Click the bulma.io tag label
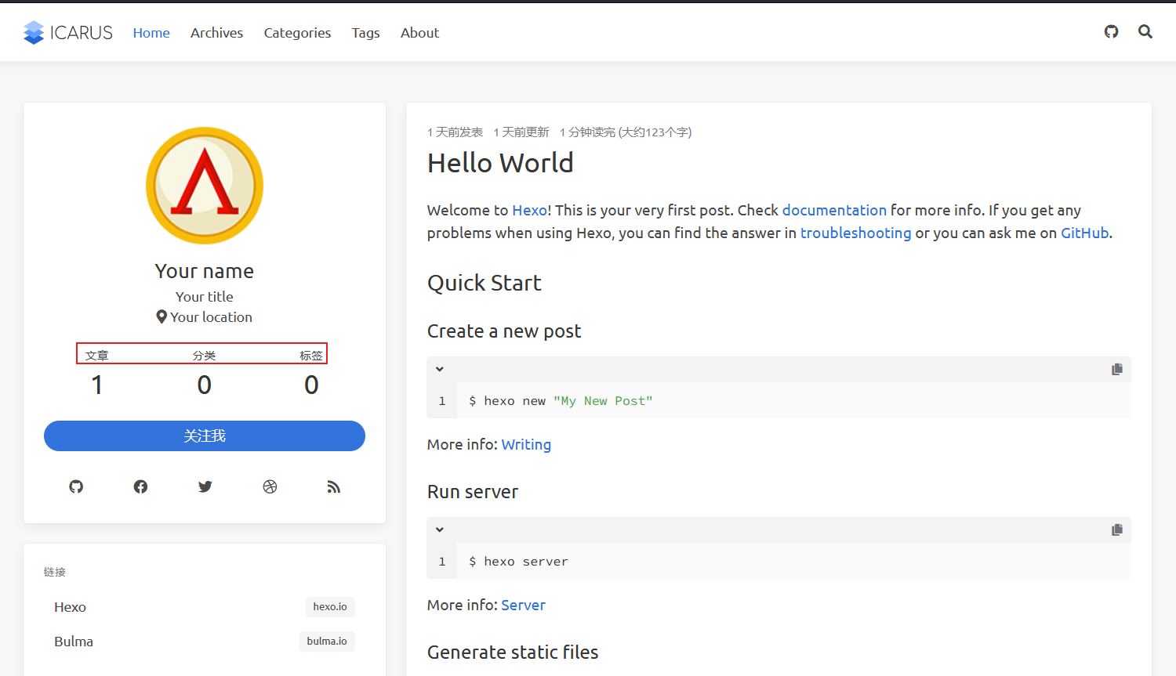1176x676 pixels. pyautogui.click(x=327, y=642)
